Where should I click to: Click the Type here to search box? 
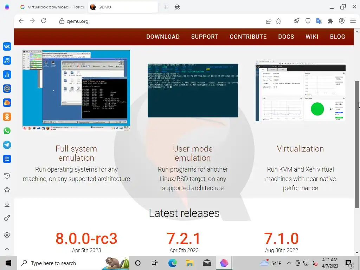click(x=73, y=263)
